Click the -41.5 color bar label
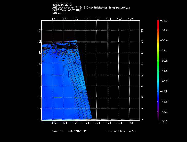Image resolution: width=187 pixels, height=142 pixels. 164,71
